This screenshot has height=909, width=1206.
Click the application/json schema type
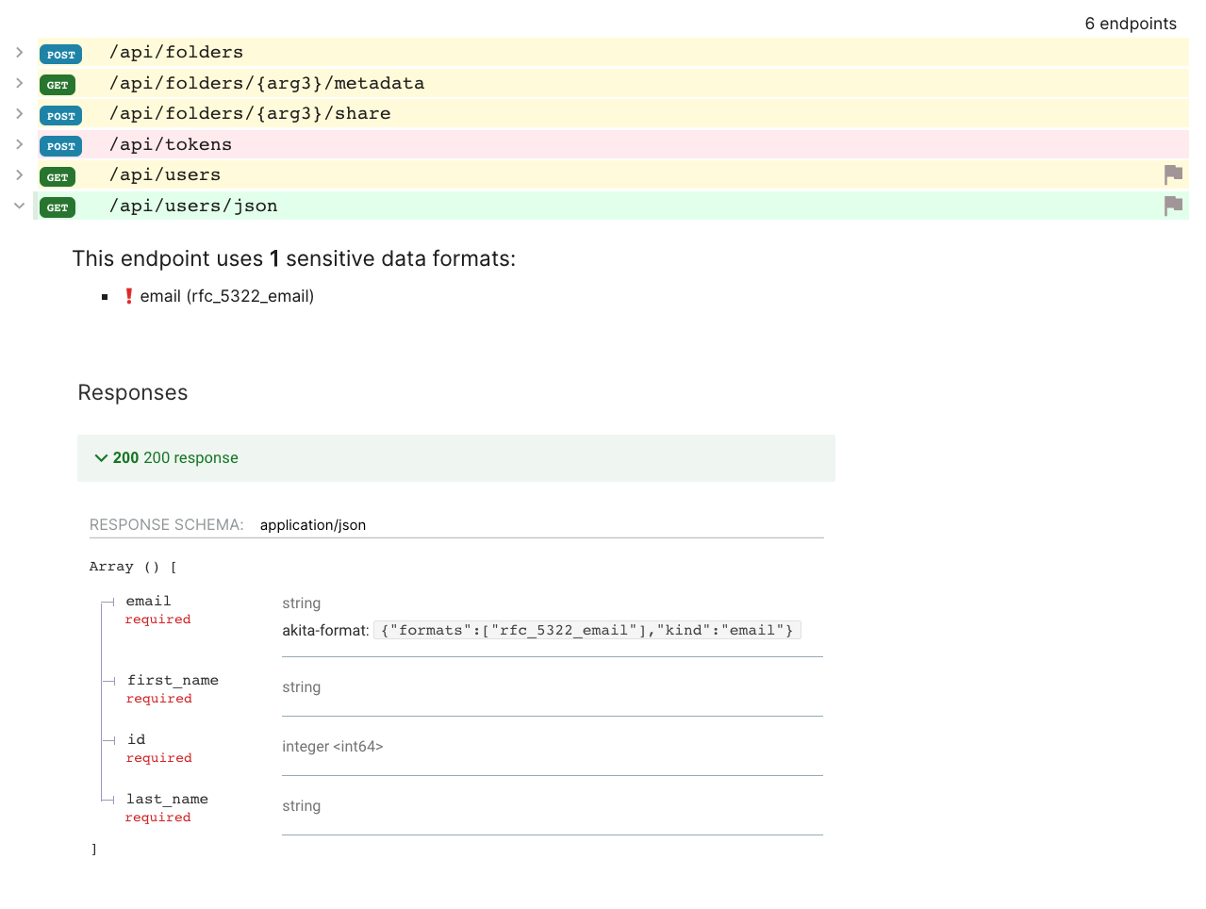coord(313,525)
